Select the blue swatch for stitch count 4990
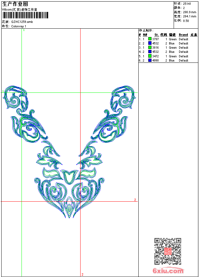 pyautogui.click(x=150, y=60)
